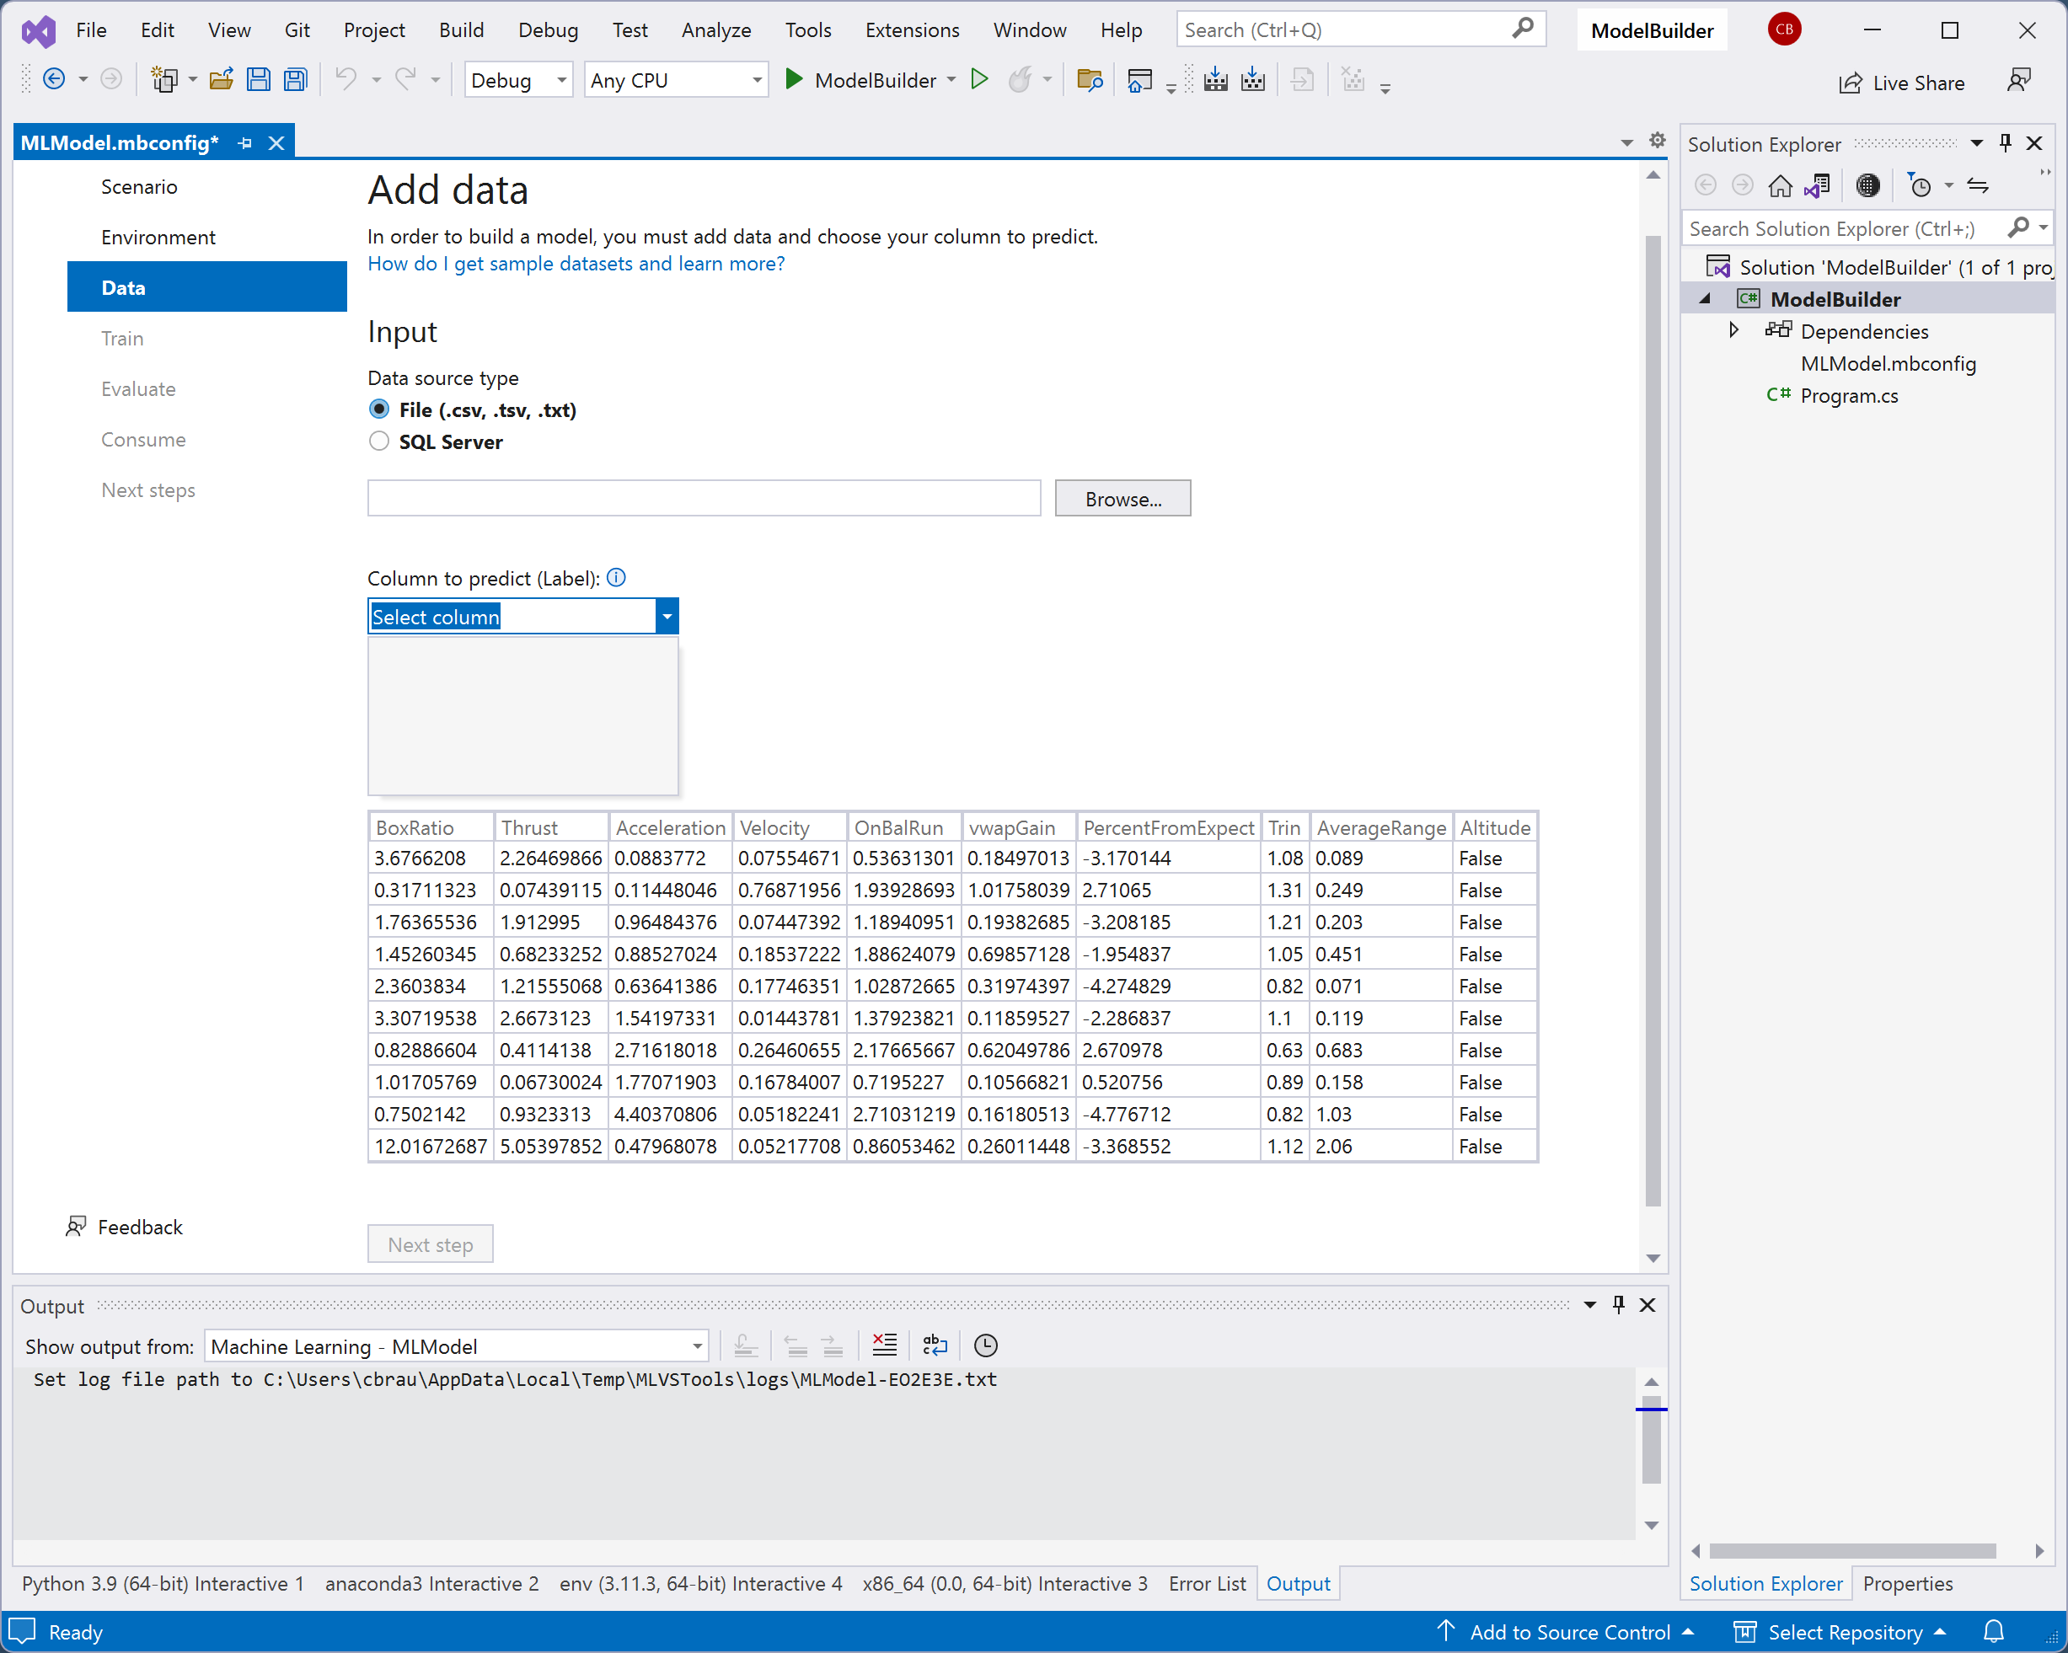
Task: Click the Column to predict info icon
Action: (x=617, y=578)
